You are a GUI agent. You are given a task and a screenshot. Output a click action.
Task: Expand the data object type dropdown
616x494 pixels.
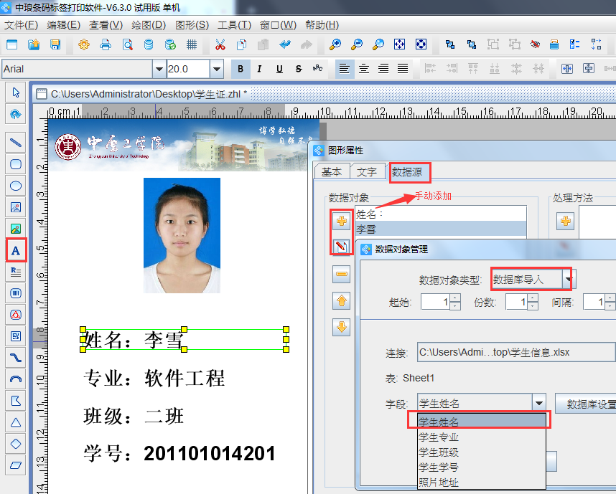[569, 280]
